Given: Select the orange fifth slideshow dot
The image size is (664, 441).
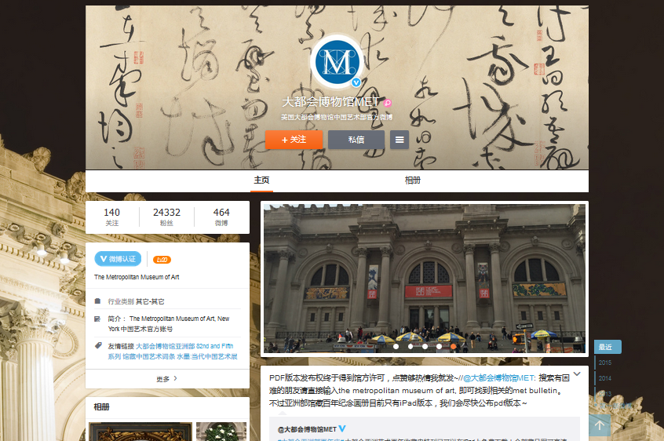Looking at the screenshot, I should (x=454, y=347).
